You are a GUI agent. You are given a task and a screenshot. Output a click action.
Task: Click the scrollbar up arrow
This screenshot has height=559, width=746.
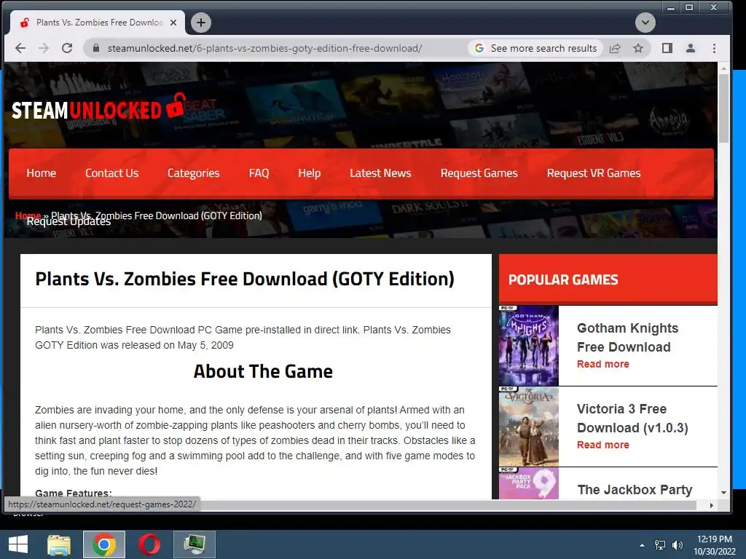point(723,68)
